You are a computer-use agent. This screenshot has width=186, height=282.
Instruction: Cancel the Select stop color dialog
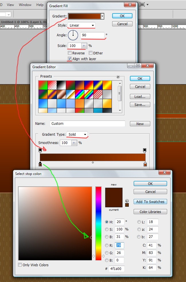(x=150, y=192)
